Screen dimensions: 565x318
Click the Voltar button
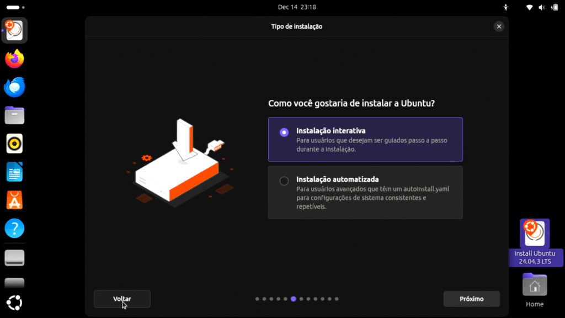(122, 299)
